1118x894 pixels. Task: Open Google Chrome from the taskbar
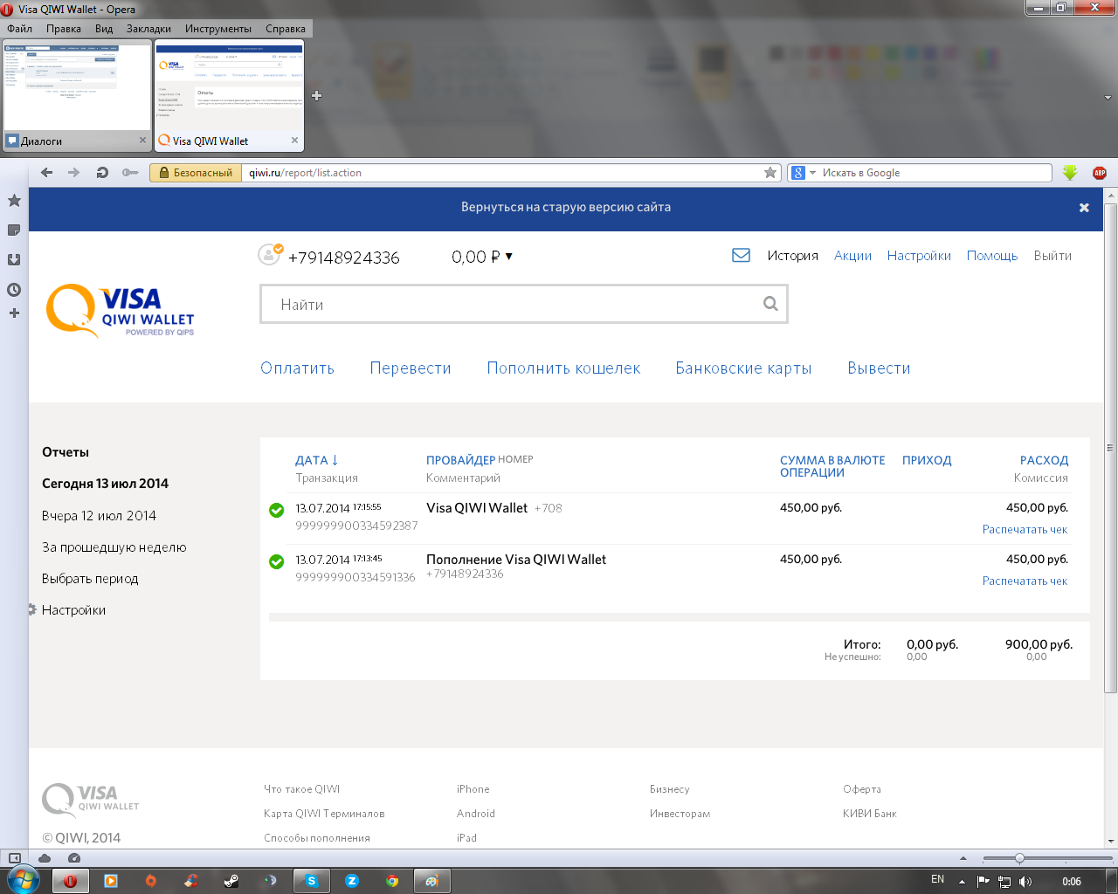pos(392,881)
